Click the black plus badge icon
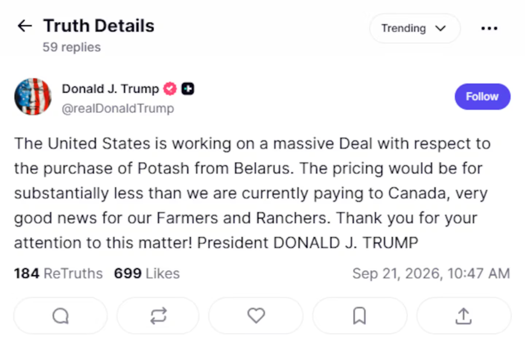525x344 pixels. 188,89
